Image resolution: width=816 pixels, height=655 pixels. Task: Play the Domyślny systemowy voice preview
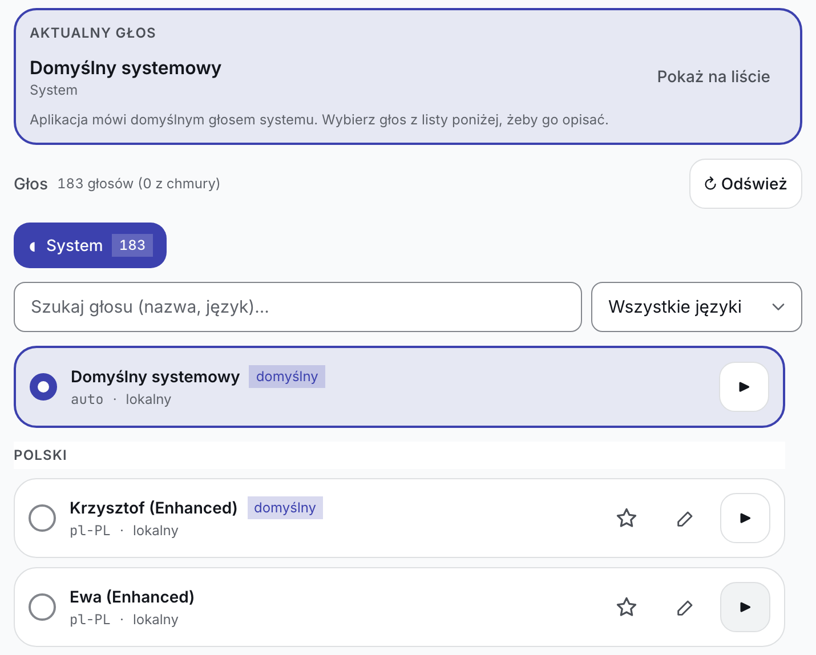click(744, 387)
